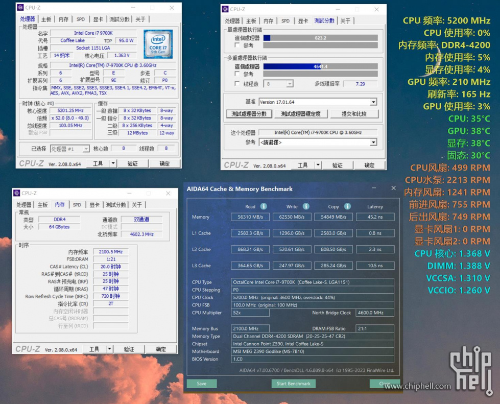
Task: Click the 内存频率 value 2100.5 MHz
Action: coord(111,252)
